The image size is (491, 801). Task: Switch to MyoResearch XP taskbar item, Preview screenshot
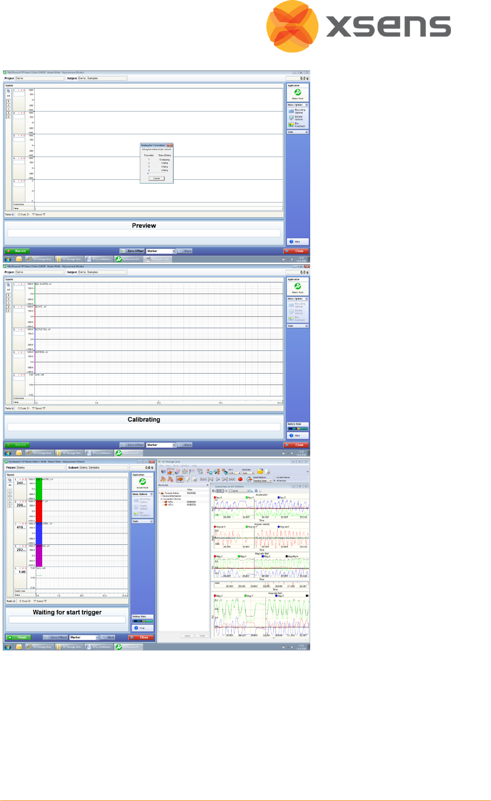(129, 259)
